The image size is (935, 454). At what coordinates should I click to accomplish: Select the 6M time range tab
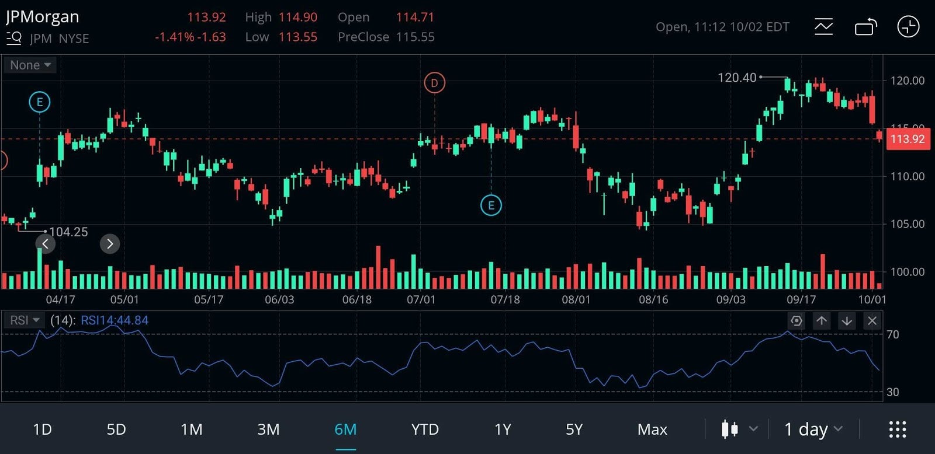tap(345, 429)
